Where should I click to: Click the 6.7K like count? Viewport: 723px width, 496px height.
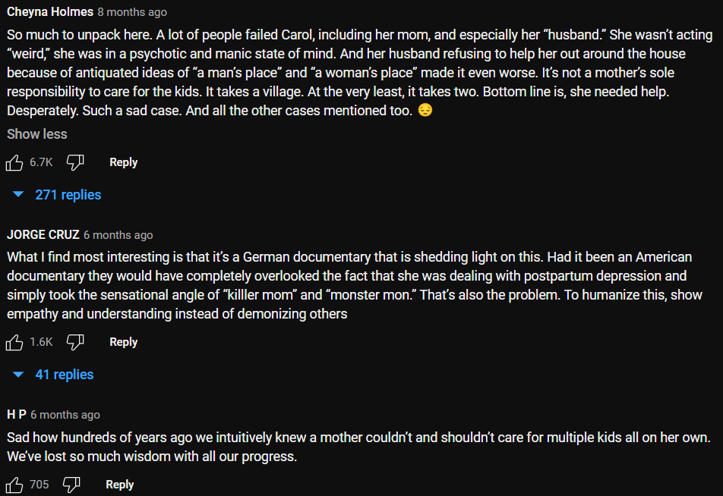tap(41, 162)
